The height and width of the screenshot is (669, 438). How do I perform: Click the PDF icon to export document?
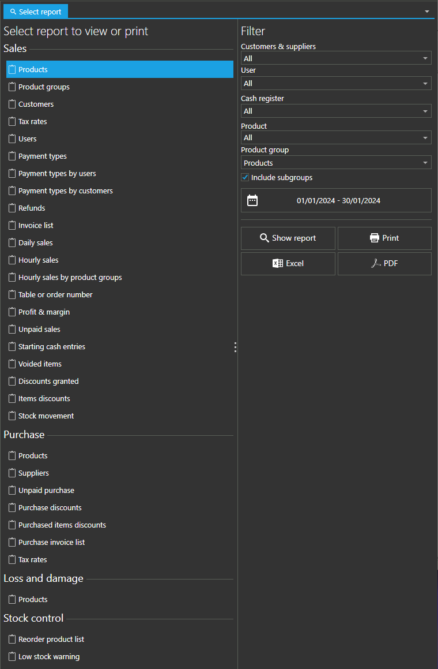(x=376, y=263)
